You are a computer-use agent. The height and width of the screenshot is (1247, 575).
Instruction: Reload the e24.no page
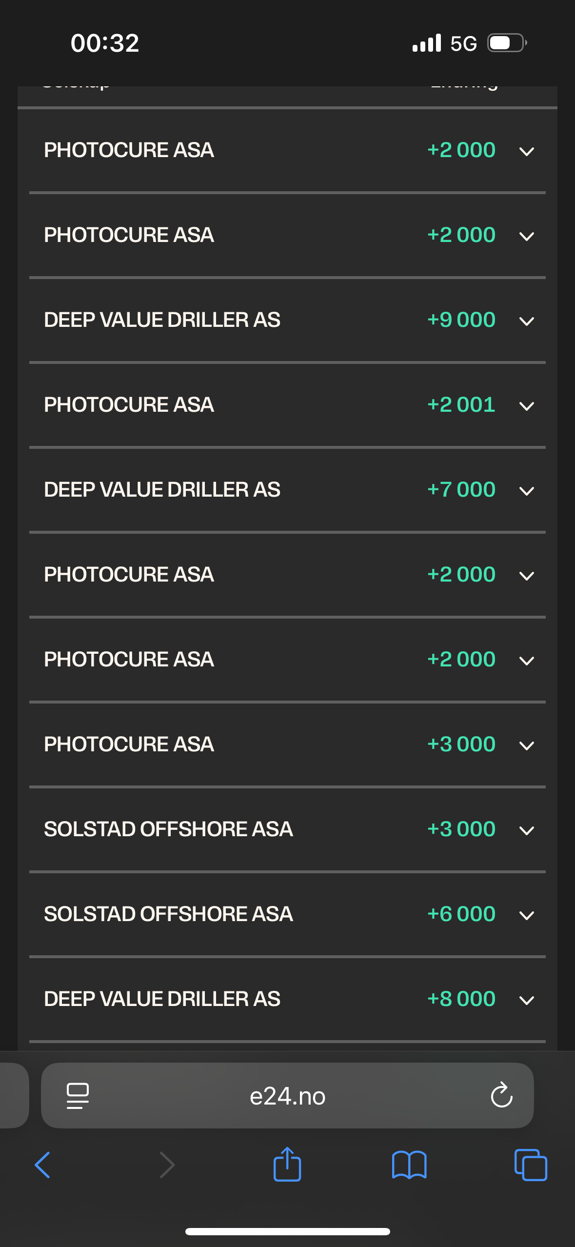tap(501, 1095)
